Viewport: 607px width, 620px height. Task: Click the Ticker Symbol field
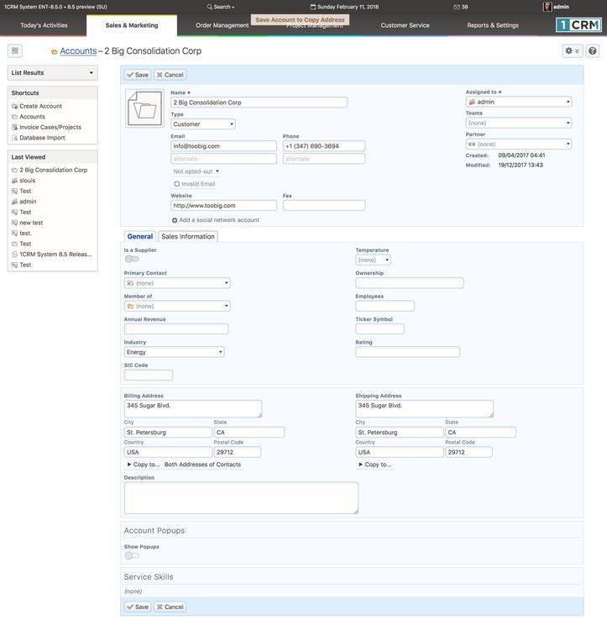click(x=379, y=329)
